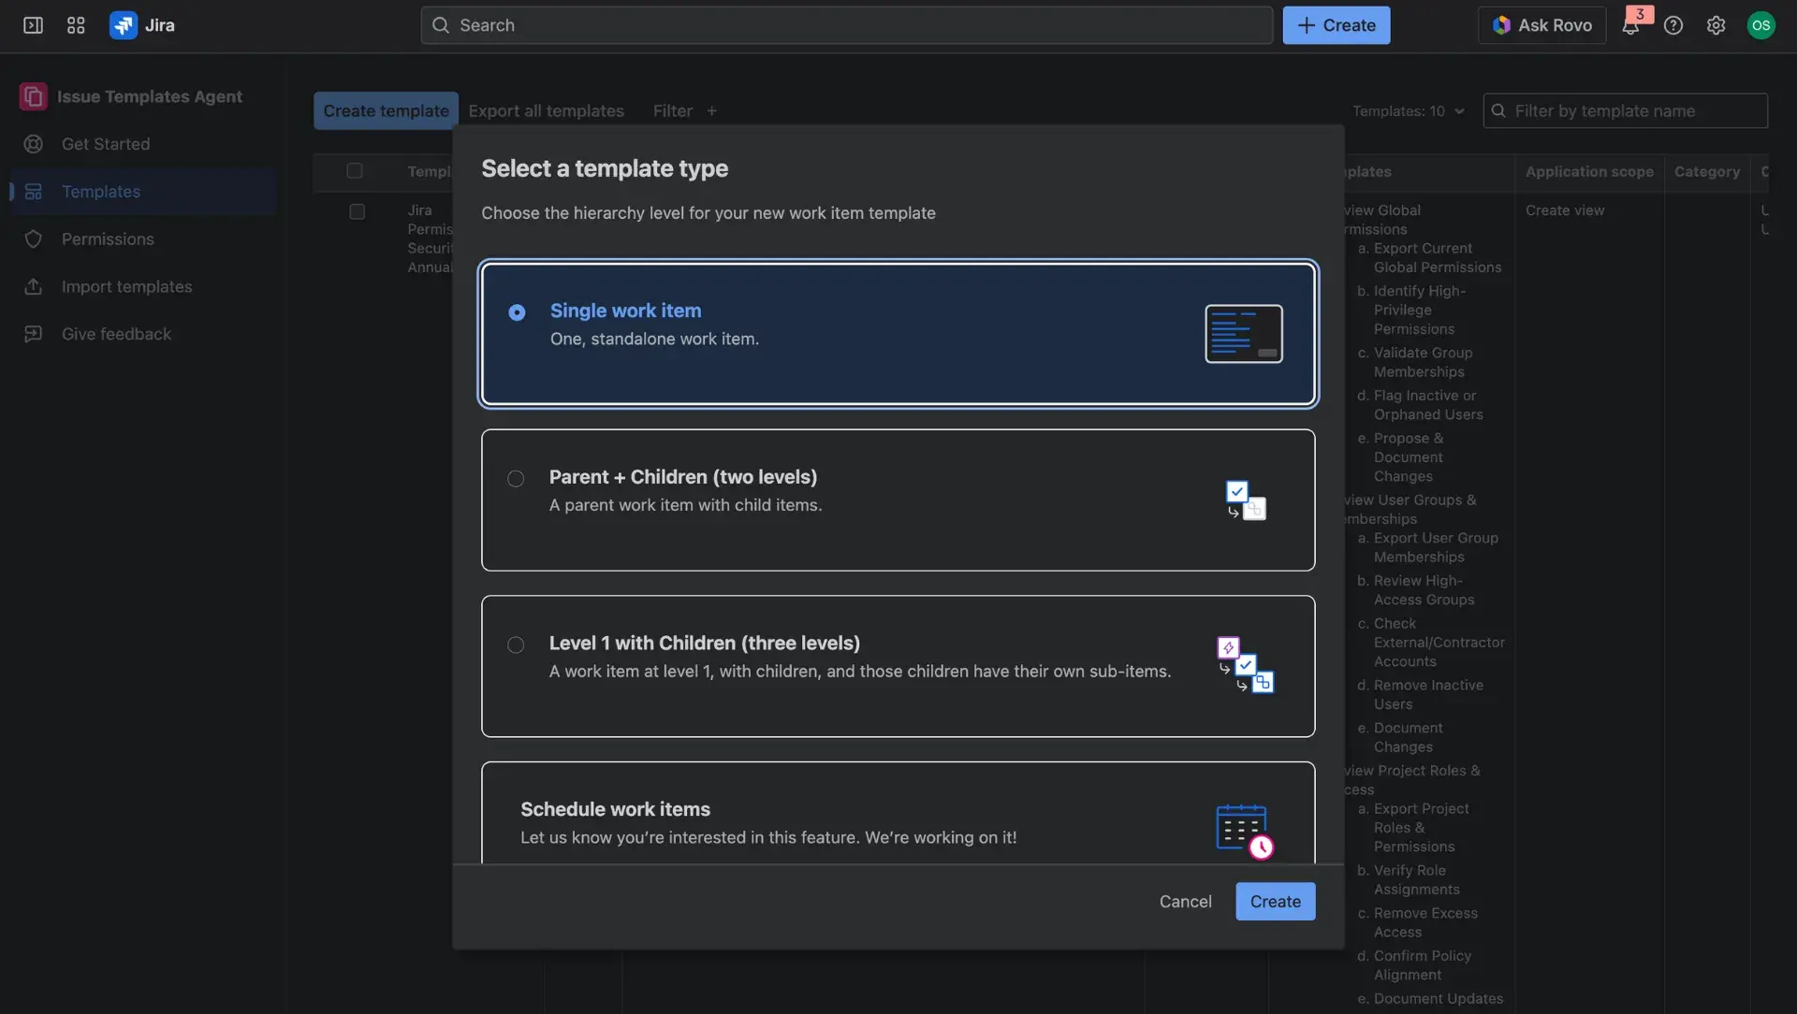The image size is (1797, 1014).
Task: Check the select-all checkbox in the table header
Action: (x=355, y=170)
